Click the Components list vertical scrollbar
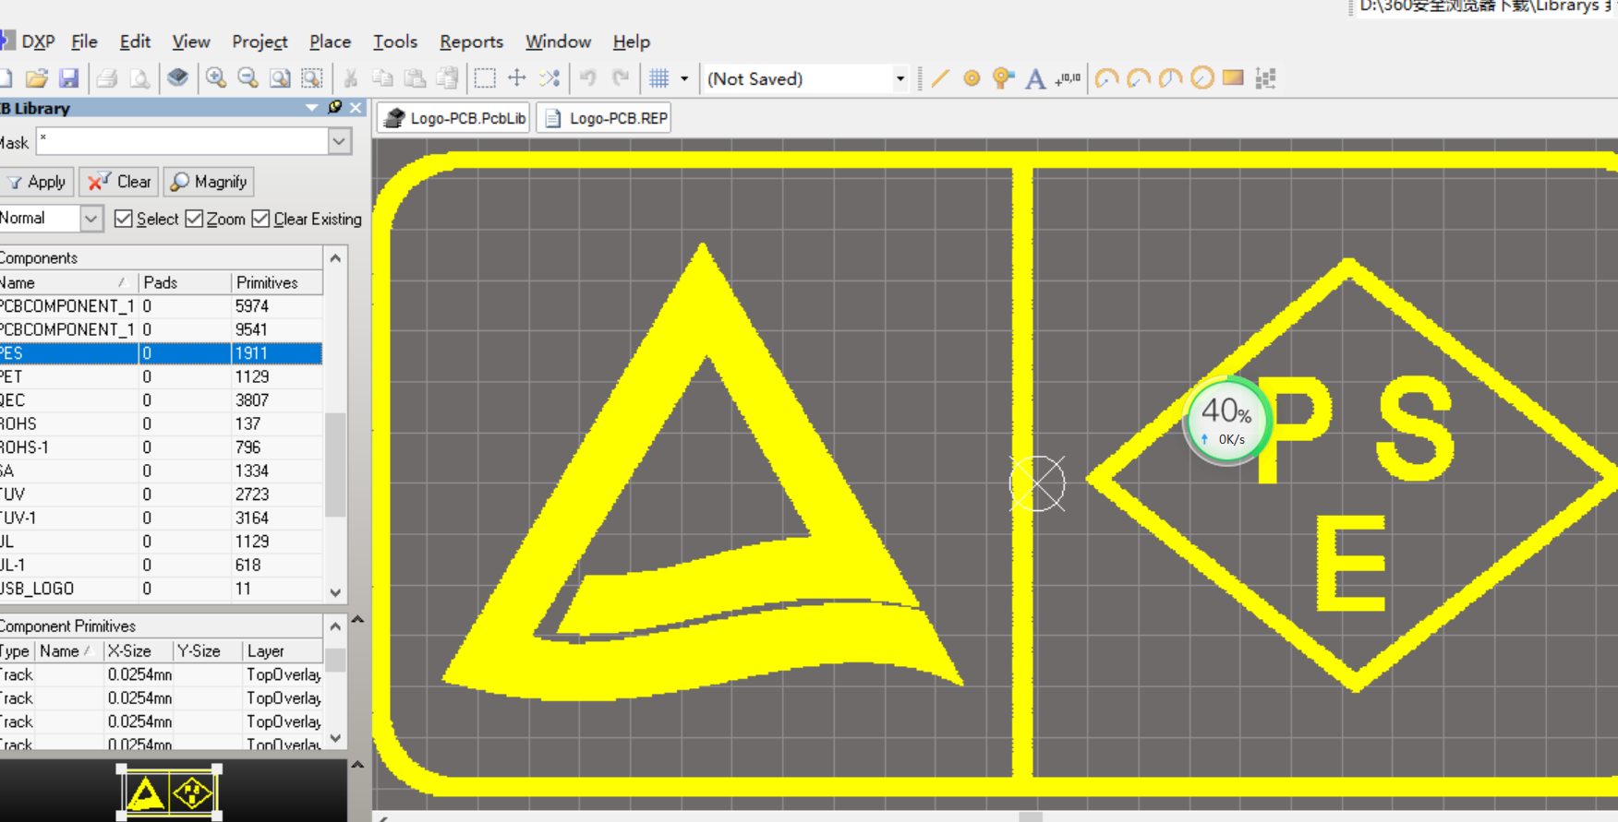 point(335,464)
